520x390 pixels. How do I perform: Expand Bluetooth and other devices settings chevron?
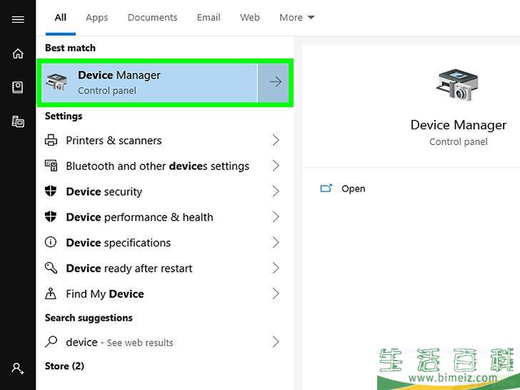(276, 166)
